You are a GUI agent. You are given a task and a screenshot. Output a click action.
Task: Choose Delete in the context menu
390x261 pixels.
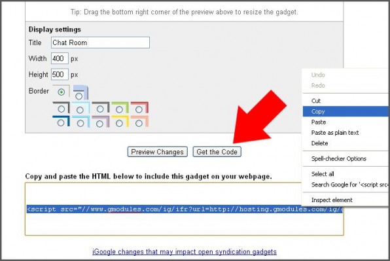(x=346, y=143)
